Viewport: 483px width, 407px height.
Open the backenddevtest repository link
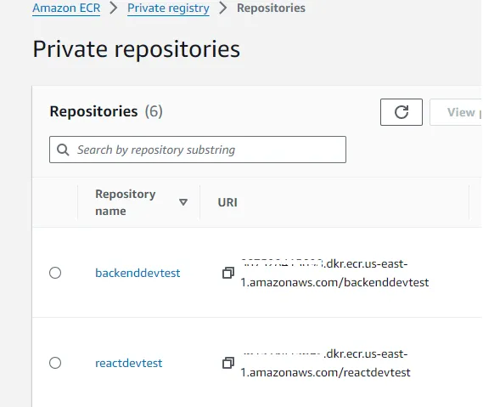pos(138,273)
